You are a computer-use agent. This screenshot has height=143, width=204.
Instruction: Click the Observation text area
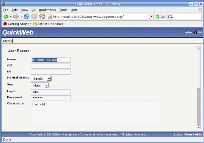[95, 113]
